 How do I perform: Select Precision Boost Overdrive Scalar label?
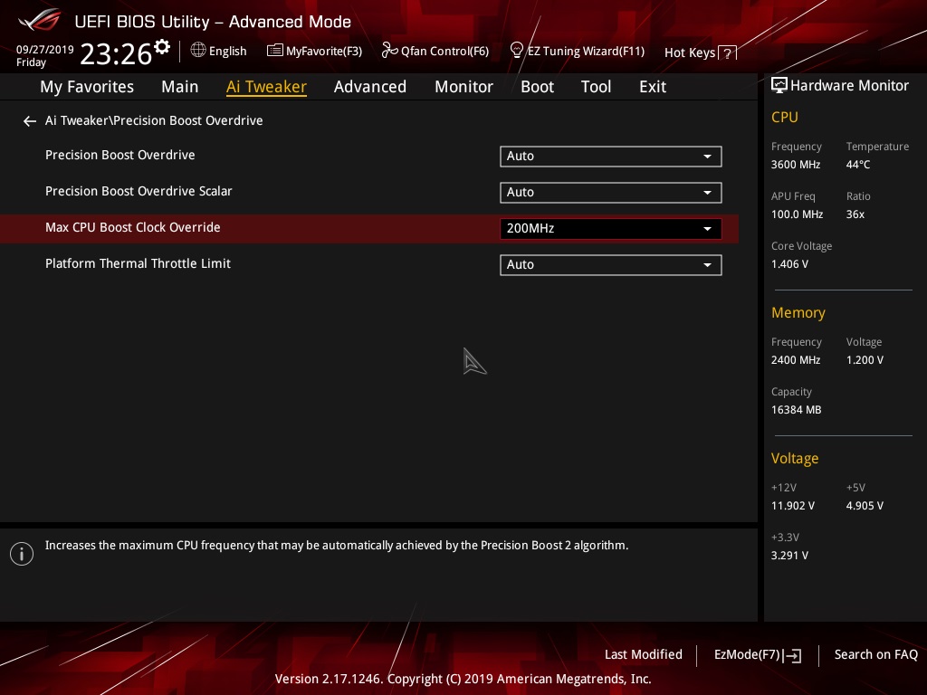tap(139, 192)
